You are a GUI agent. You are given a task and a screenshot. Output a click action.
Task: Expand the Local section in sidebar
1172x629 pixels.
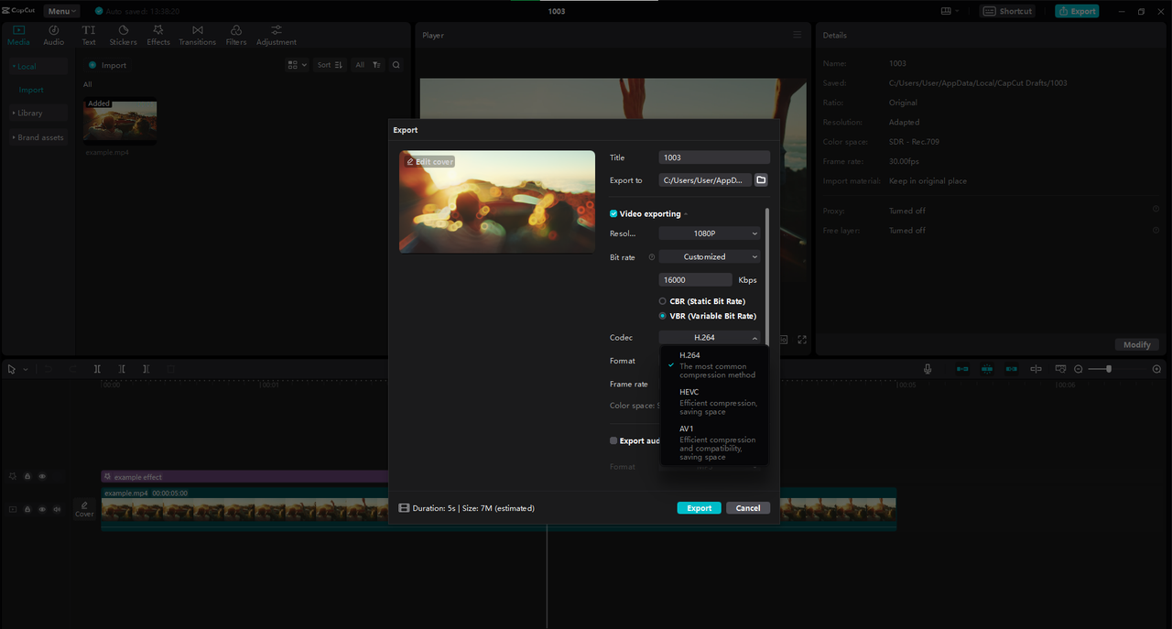(x=38, y=66)
